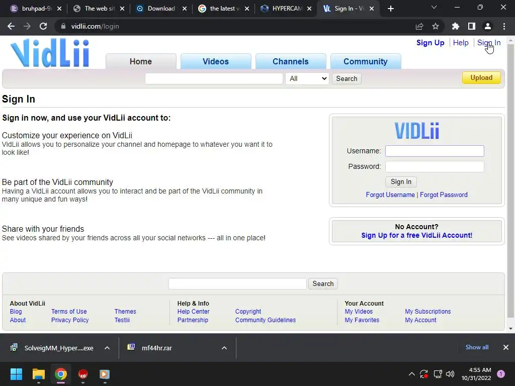The image size is (515, 386).
Task: Reload the page with the refresh icon
Action: coord(43,26)
